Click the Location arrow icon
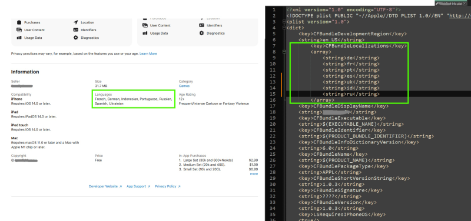This screenshot has width=471, height=221. (75, 22)
